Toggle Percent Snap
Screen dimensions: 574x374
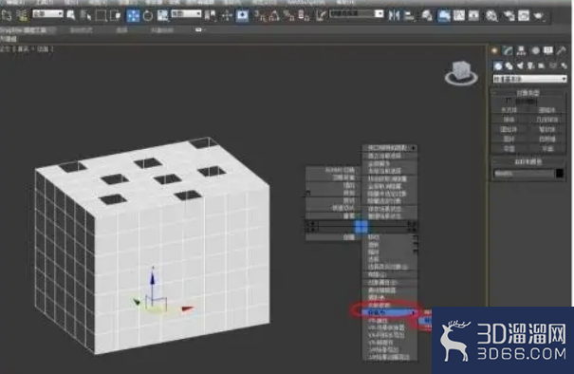pos(289,15)
